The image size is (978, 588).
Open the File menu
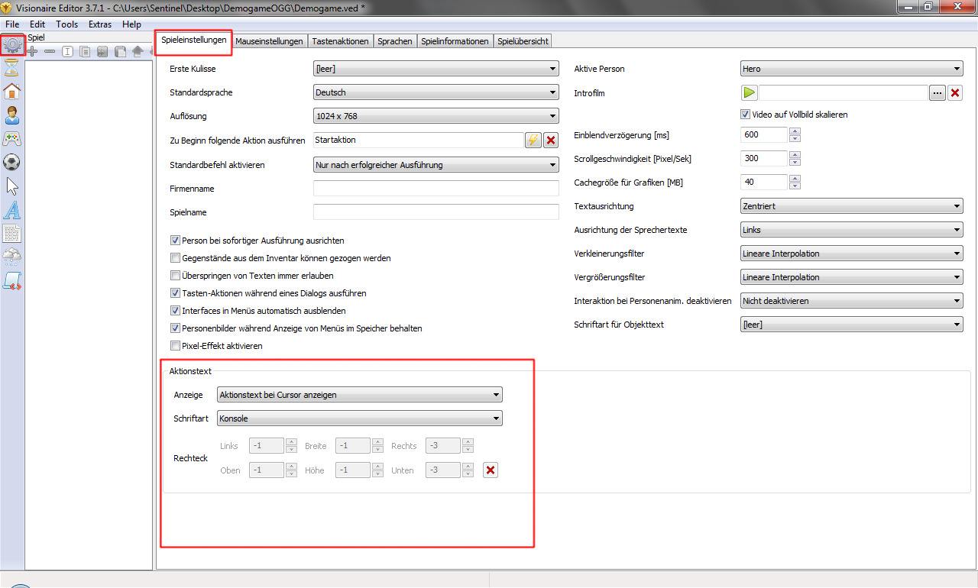pyautogui.click(x=12, y=24)
